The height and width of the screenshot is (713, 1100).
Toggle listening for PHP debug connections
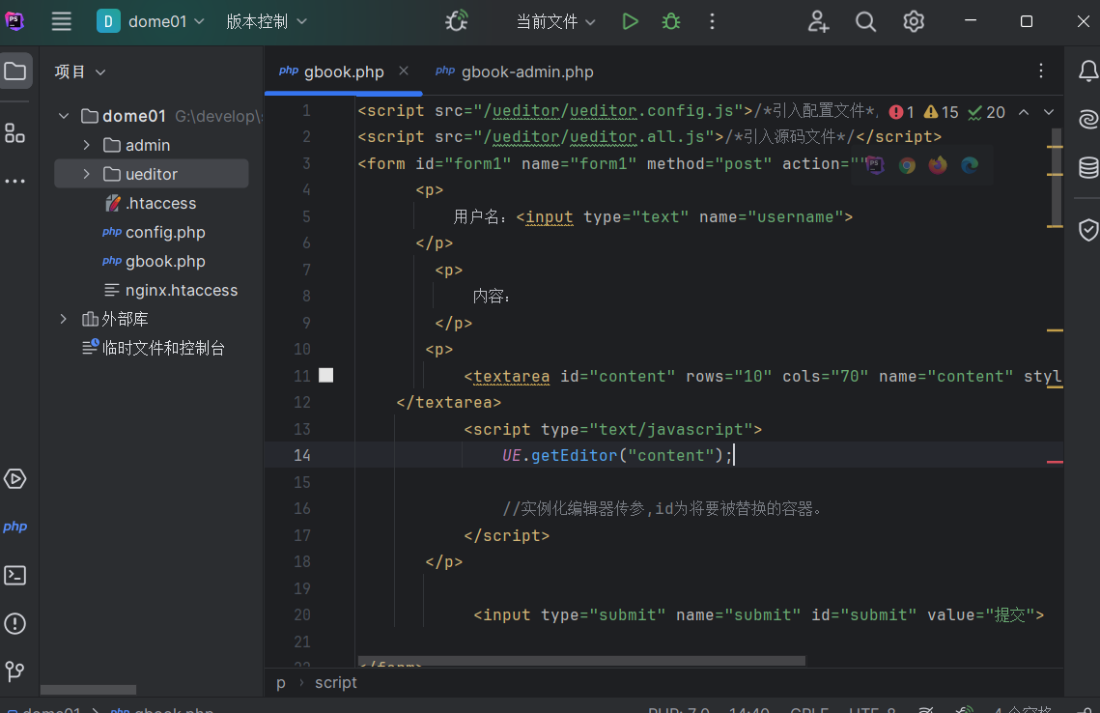[x=457, y=21]
